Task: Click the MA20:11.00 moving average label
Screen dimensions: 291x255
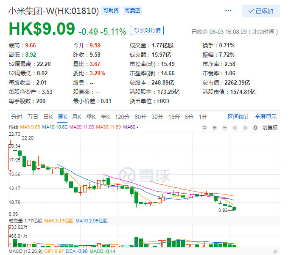Action: (x=81, y=127)
